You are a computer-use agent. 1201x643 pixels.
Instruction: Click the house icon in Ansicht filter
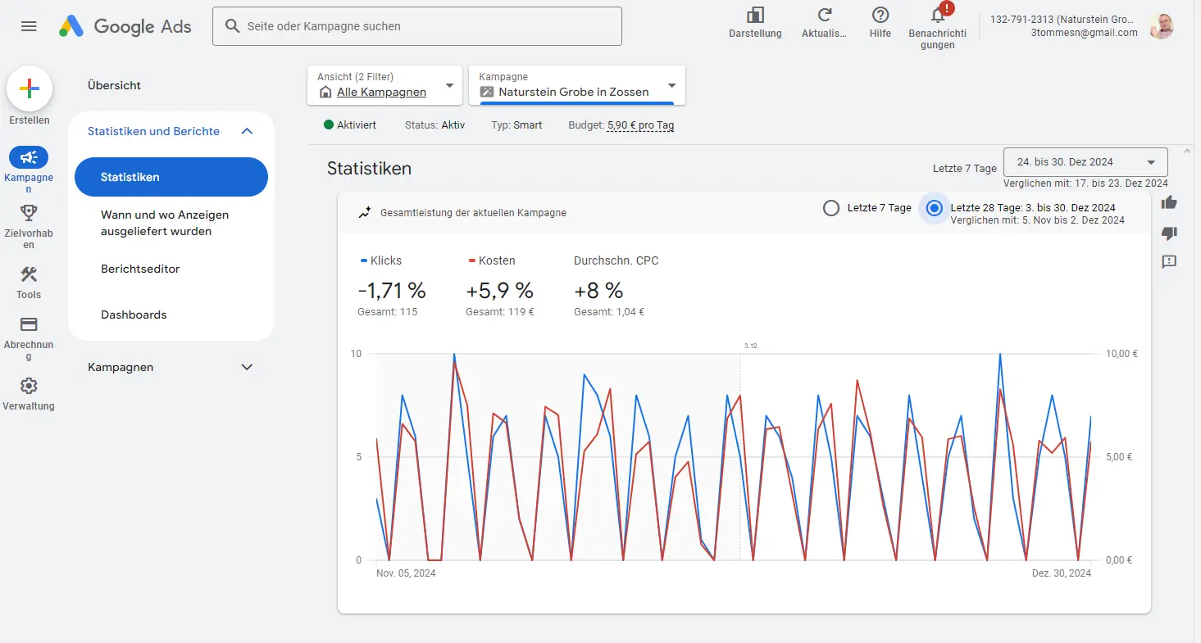325,92
